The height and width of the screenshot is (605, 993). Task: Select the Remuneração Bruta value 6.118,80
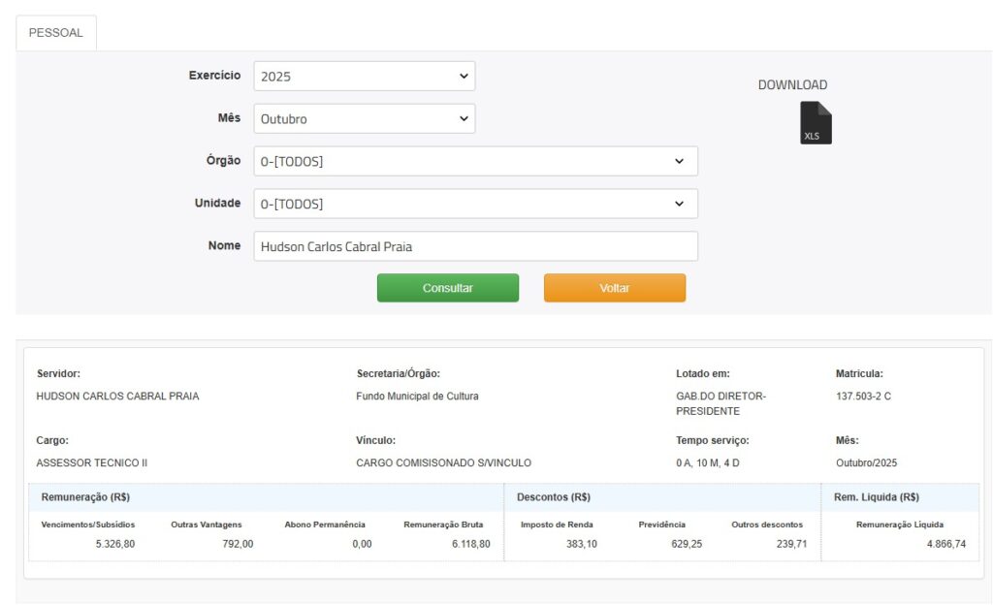[x=470, y=544]
